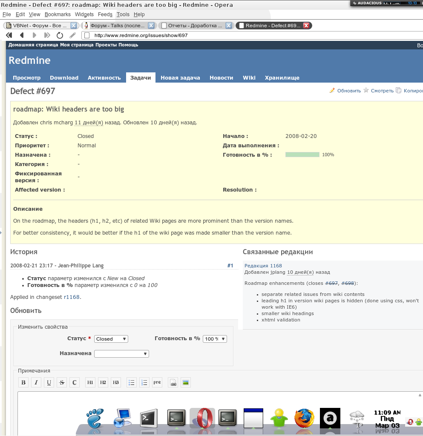The height and width of the screenshot is (436, 423).
Task: Open changeset link r1168
Action: point(72,297)
